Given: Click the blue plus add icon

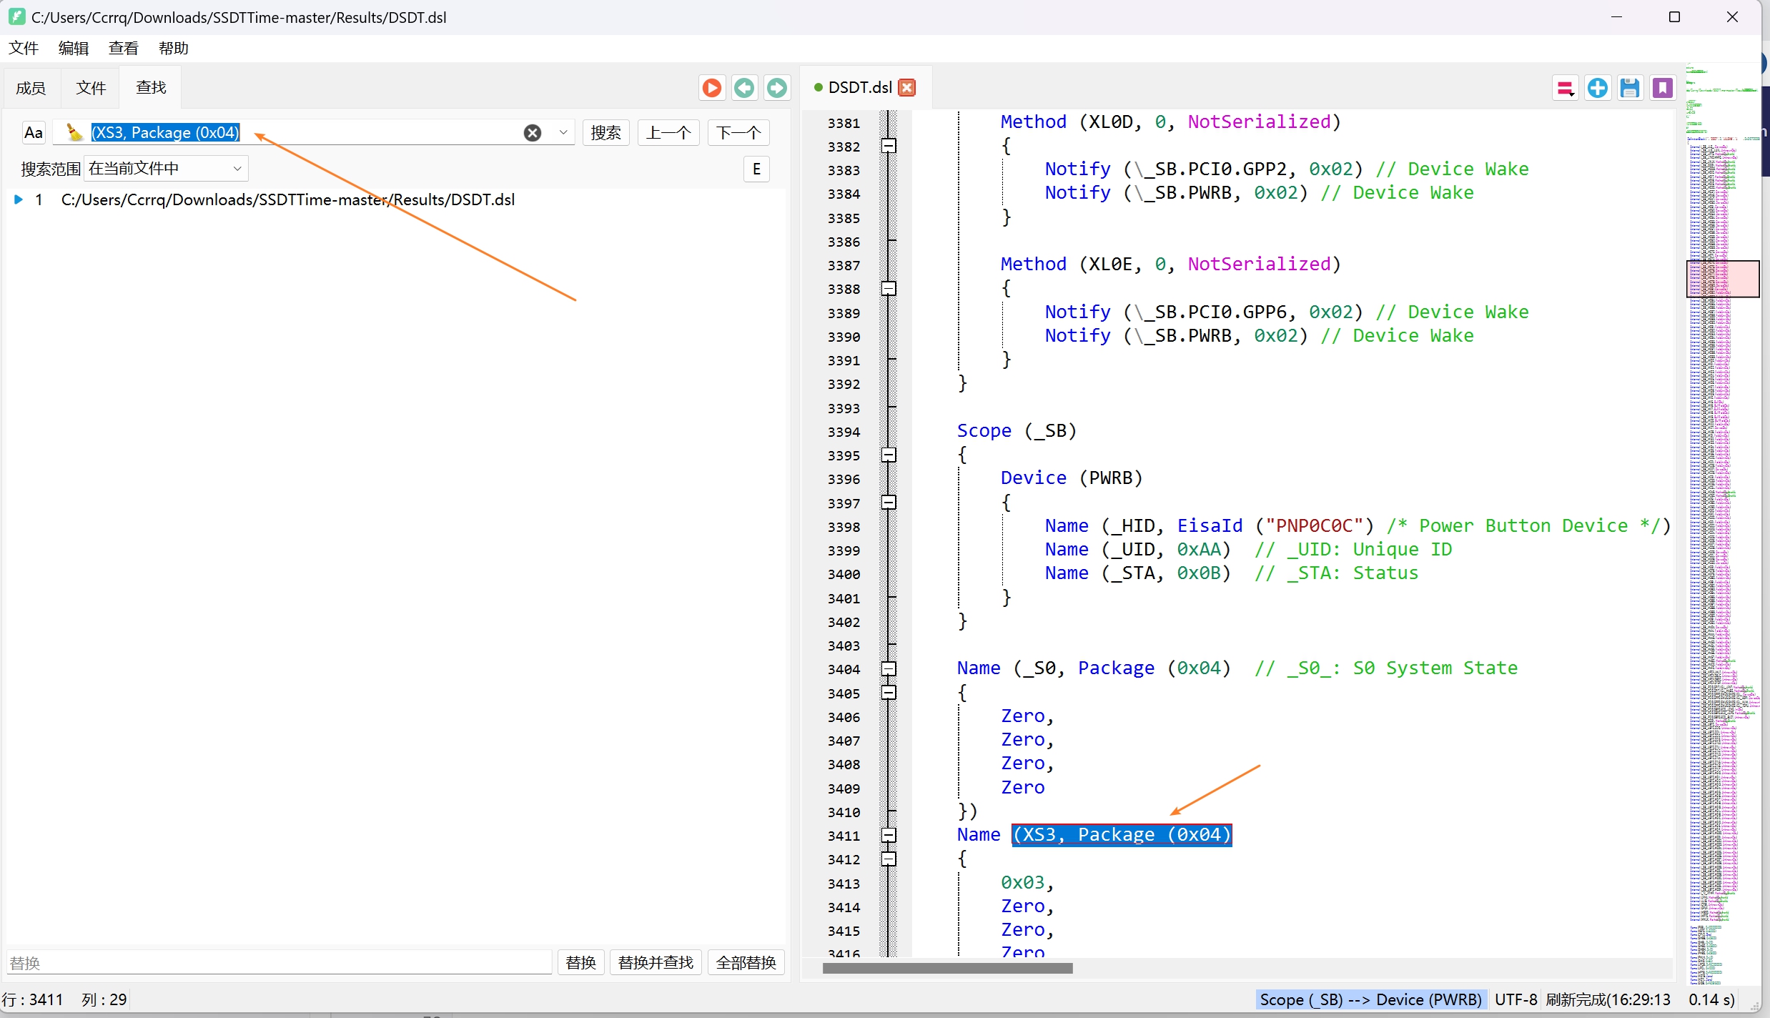Looking at the screenshot, I should click(x=1597, y=88).
